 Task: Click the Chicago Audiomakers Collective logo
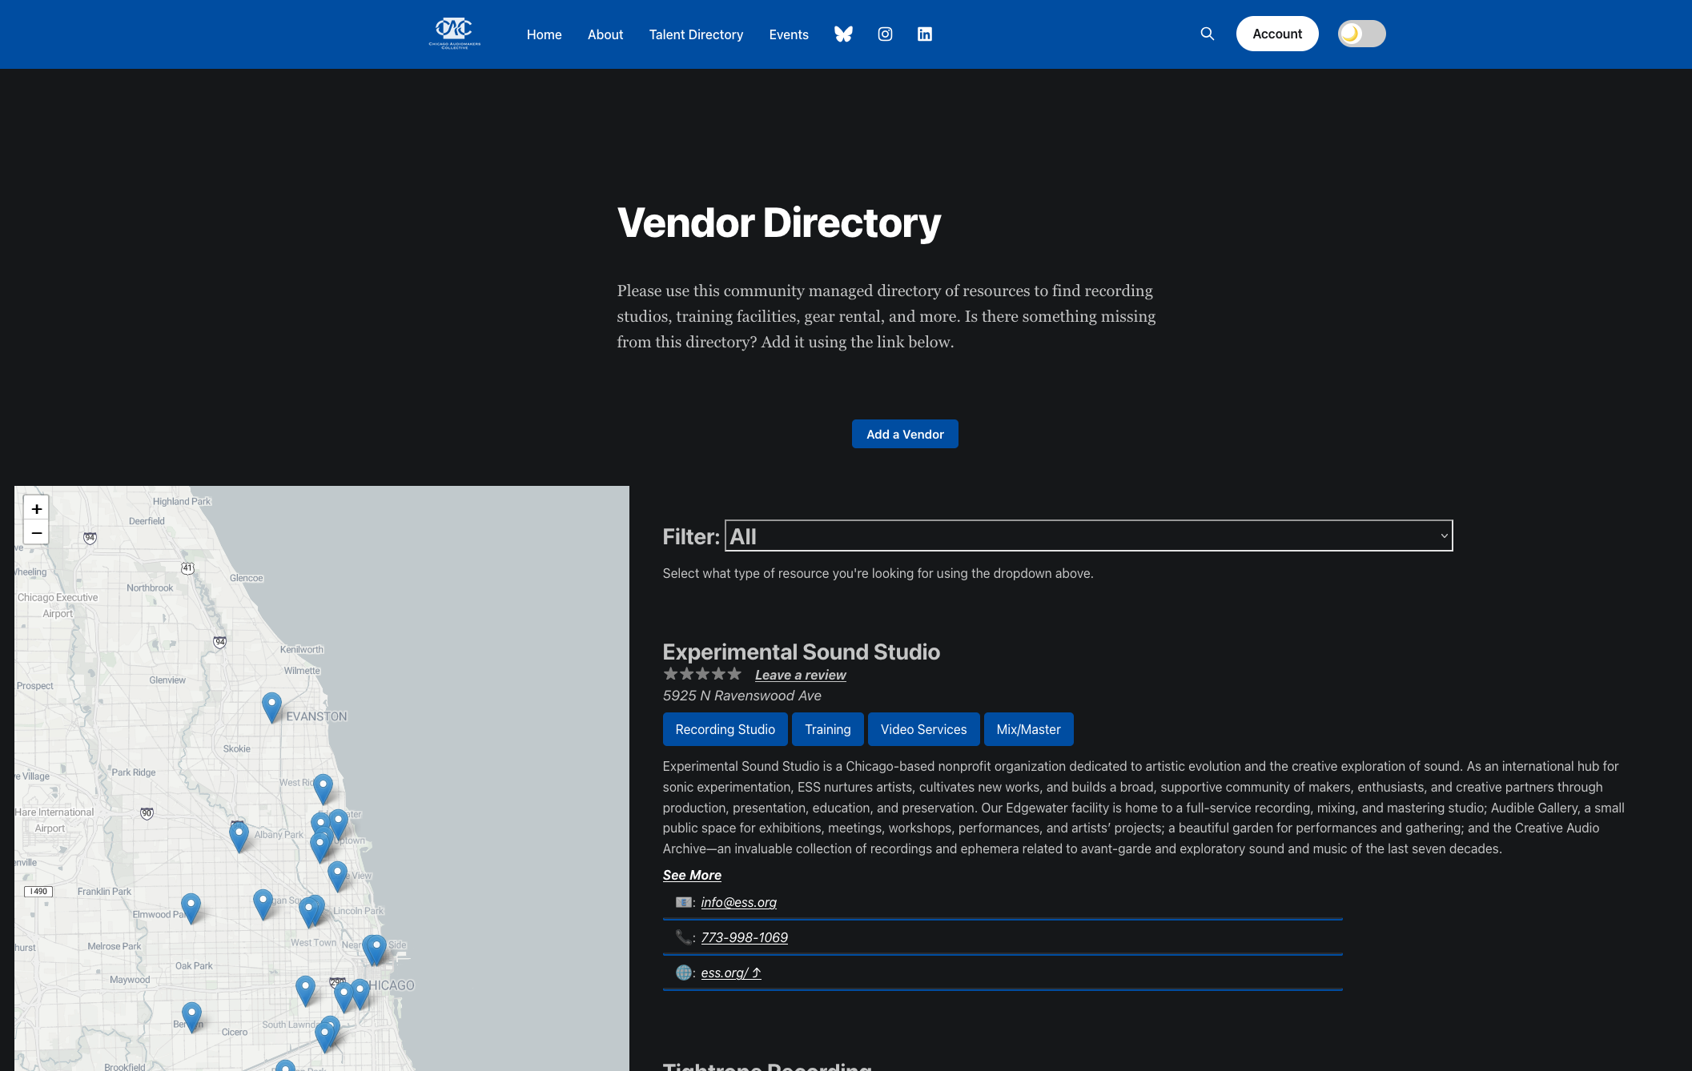coord(454,34)
